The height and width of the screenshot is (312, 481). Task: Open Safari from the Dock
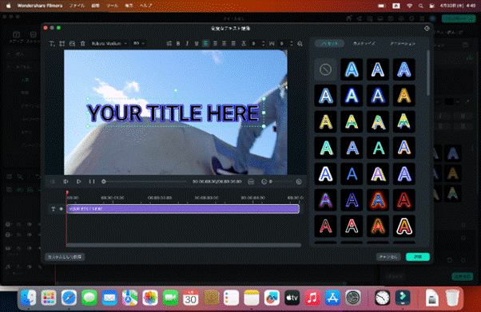click(69, 298)
